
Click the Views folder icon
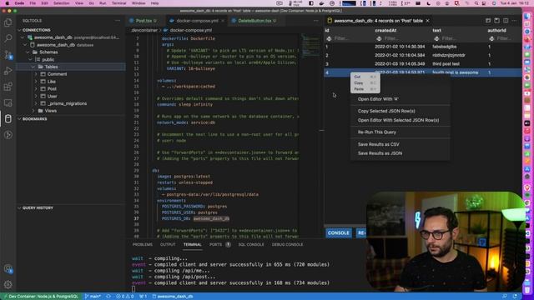click(x=41, y=111)
